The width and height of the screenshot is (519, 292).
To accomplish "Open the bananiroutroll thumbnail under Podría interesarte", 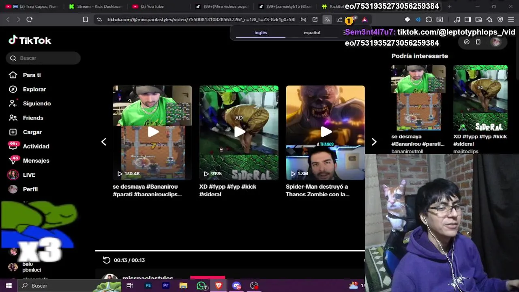I will tap(418, 98).
